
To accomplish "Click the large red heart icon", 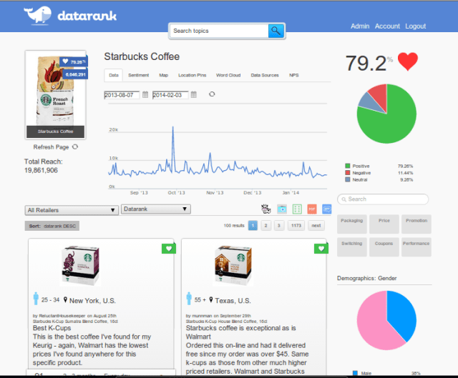I will pyautogui.click(x=408, y=61).
